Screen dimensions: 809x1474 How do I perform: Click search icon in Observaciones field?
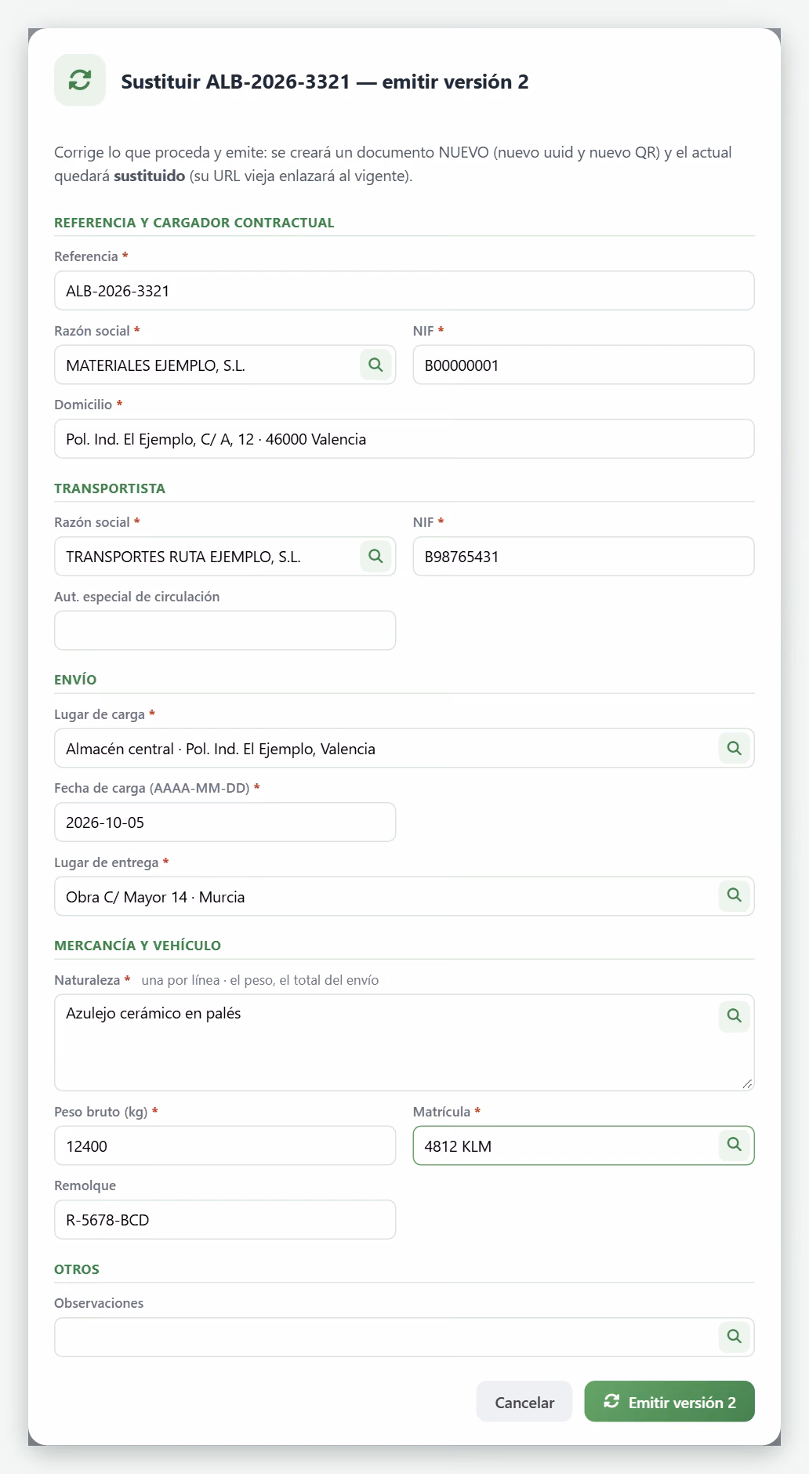point(735,1337)
